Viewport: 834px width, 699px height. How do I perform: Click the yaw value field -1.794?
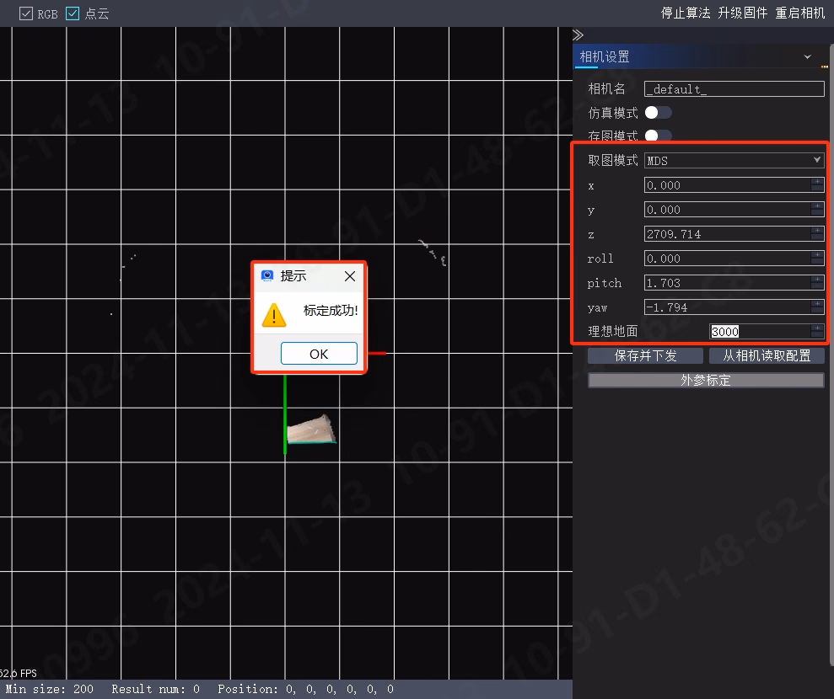pyautogui.click(x=727, y=307)
